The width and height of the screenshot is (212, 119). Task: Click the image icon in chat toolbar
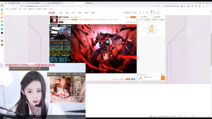[x=141, y=75]
